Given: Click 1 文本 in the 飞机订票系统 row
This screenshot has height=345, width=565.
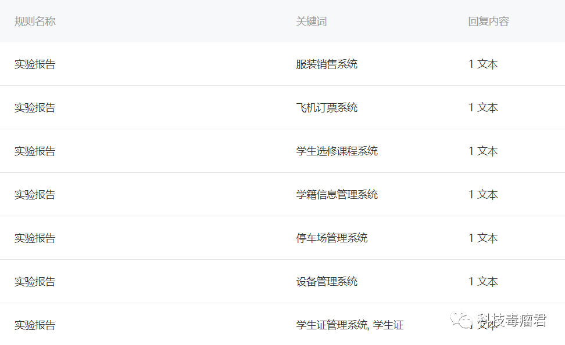Looking at the screenshot, I should coord(483,108).
